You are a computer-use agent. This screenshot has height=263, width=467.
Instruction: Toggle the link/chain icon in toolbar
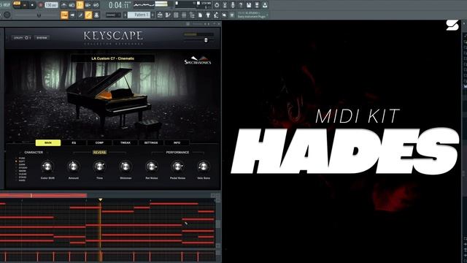point(88,15)
